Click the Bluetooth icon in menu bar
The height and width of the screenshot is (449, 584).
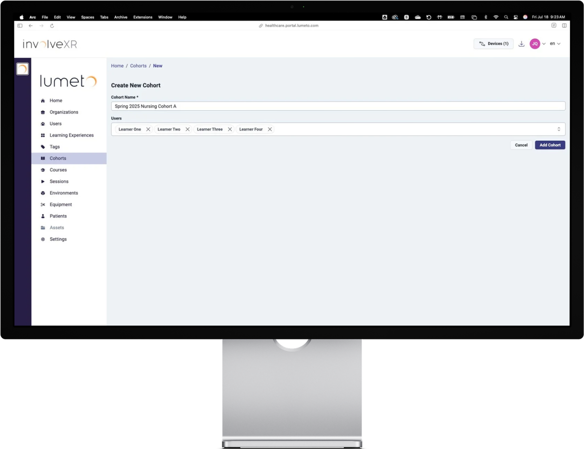[x=486, y=17]
